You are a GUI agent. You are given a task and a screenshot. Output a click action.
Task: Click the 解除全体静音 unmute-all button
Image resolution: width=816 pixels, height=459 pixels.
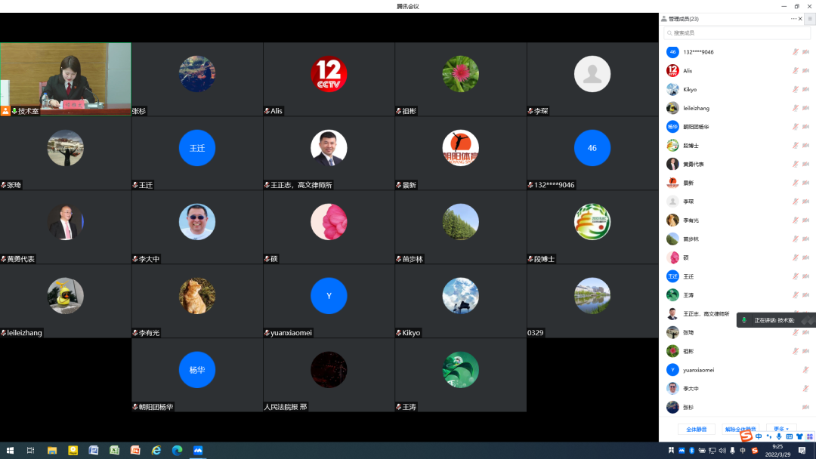(740, 430)
